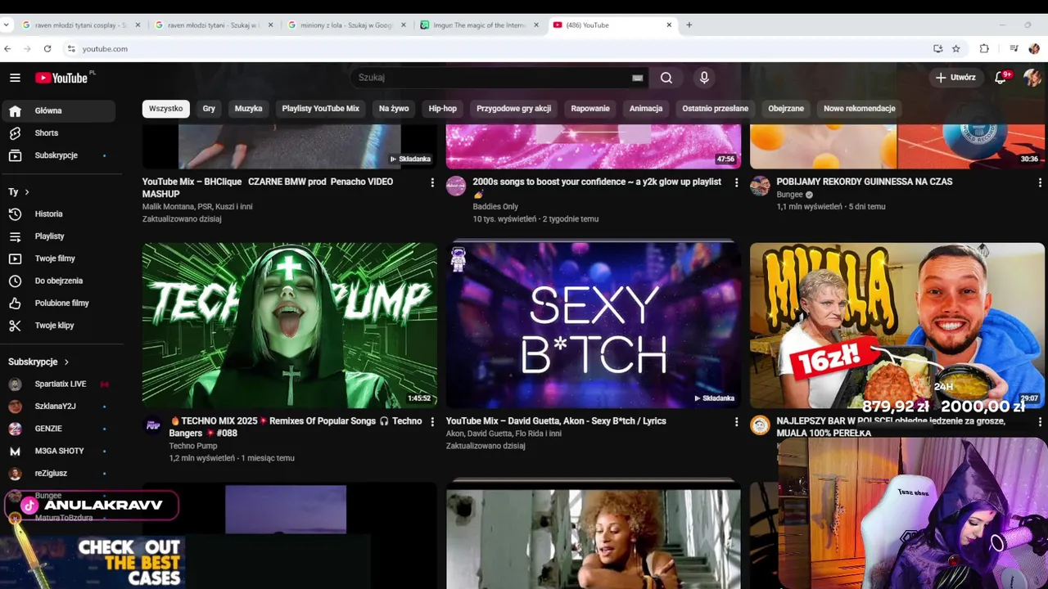Image resolution: width=1048 pixels, height=589 pixels.
Task: Open the SEXY B*TCH mix thumbnail
Action: 594,326
